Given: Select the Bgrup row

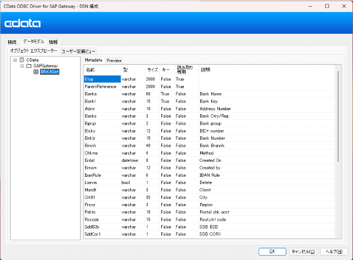Looking at the screenshot, I should coord(210,124).
